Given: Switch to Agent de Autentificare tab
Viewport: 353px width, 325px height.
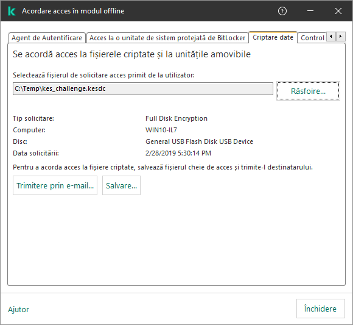Looking at the screenshot, I should pyautogui.click(x=47, y=38).
